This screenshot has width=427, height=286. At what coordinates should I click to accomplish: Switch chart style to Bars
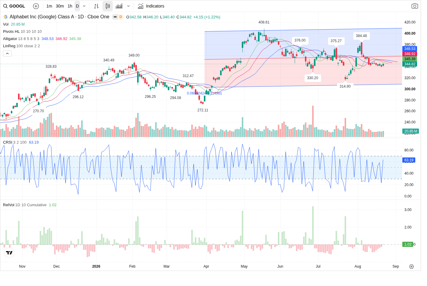coord(96,6)
